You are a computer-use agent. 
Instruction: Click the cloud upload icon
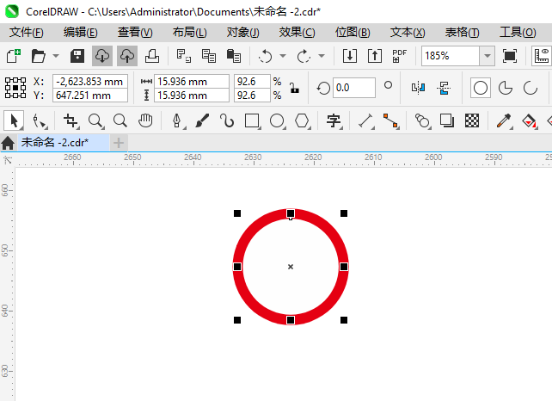click(x=127, y=56)
